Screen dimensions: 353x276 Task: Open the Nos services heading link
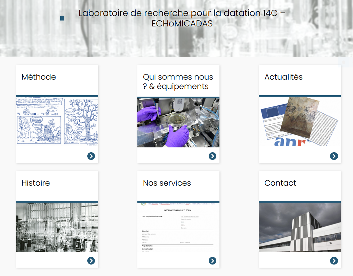click(167, 183)
